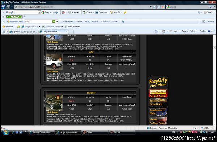This screenshot has height=142, width=217.
Task: Click the Home icon in command bar
Action: click(156, 31)
